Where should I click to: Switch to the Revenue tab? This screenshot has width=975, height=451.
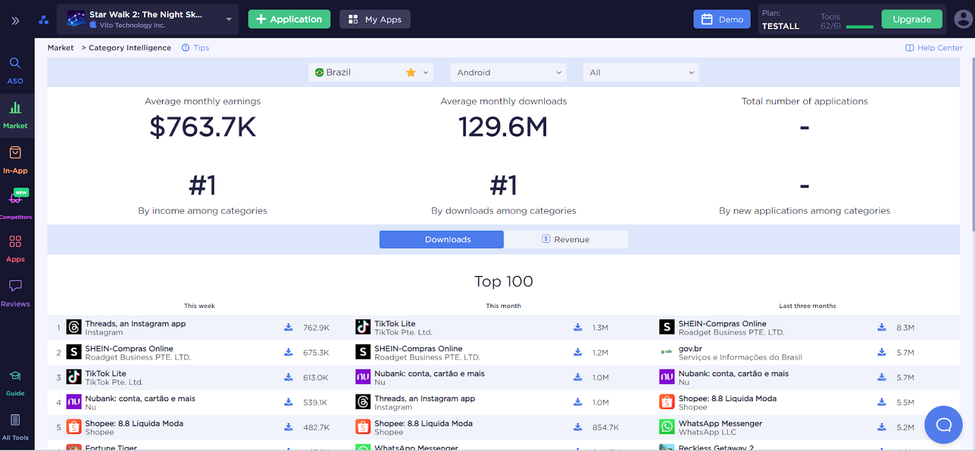coord(565,239)
